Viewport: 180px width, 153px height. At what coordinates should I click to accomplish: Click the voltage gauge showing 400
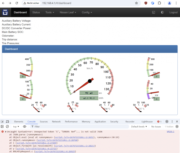click(27, 68)
